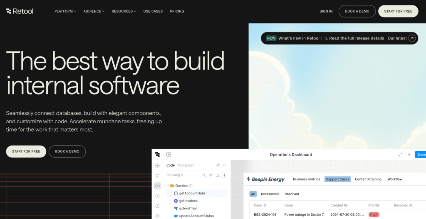Collapse the Code panel with double chevron
This screenshot has height=219, width=426.
tap(224, 165)
